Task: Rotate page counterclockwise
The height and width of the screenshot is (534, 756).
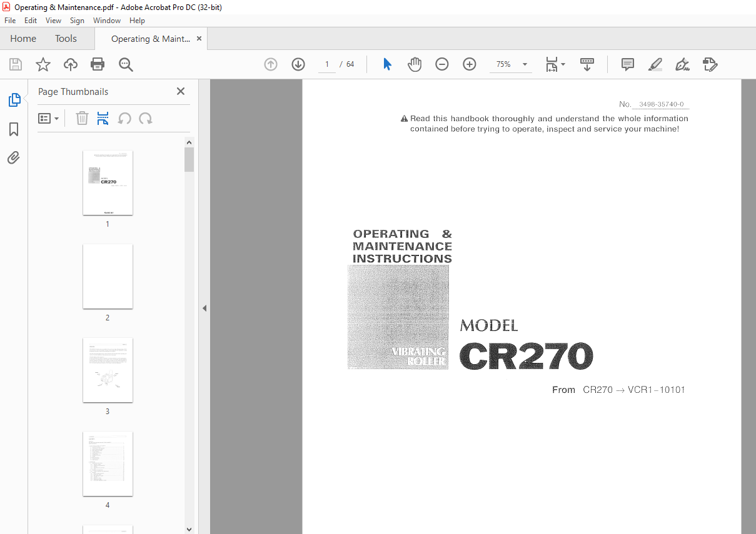Action: [124, 119]
